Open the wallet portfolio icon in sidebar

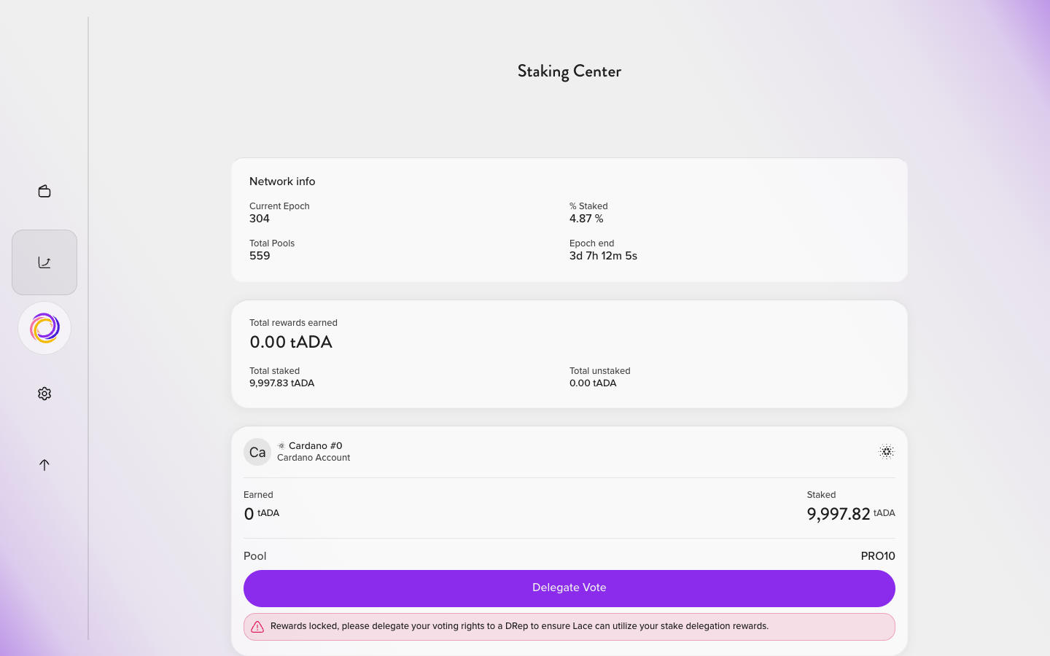pos(44,191)
